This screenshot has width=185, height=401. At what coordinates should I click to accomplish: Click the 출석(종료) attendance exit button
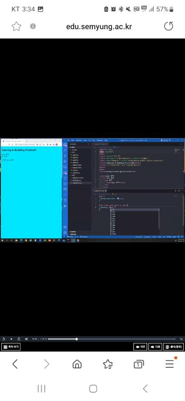(x=174, y=347)
